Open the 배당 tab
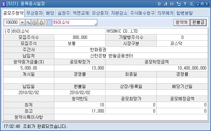The image size is (211, 131). 50,13
